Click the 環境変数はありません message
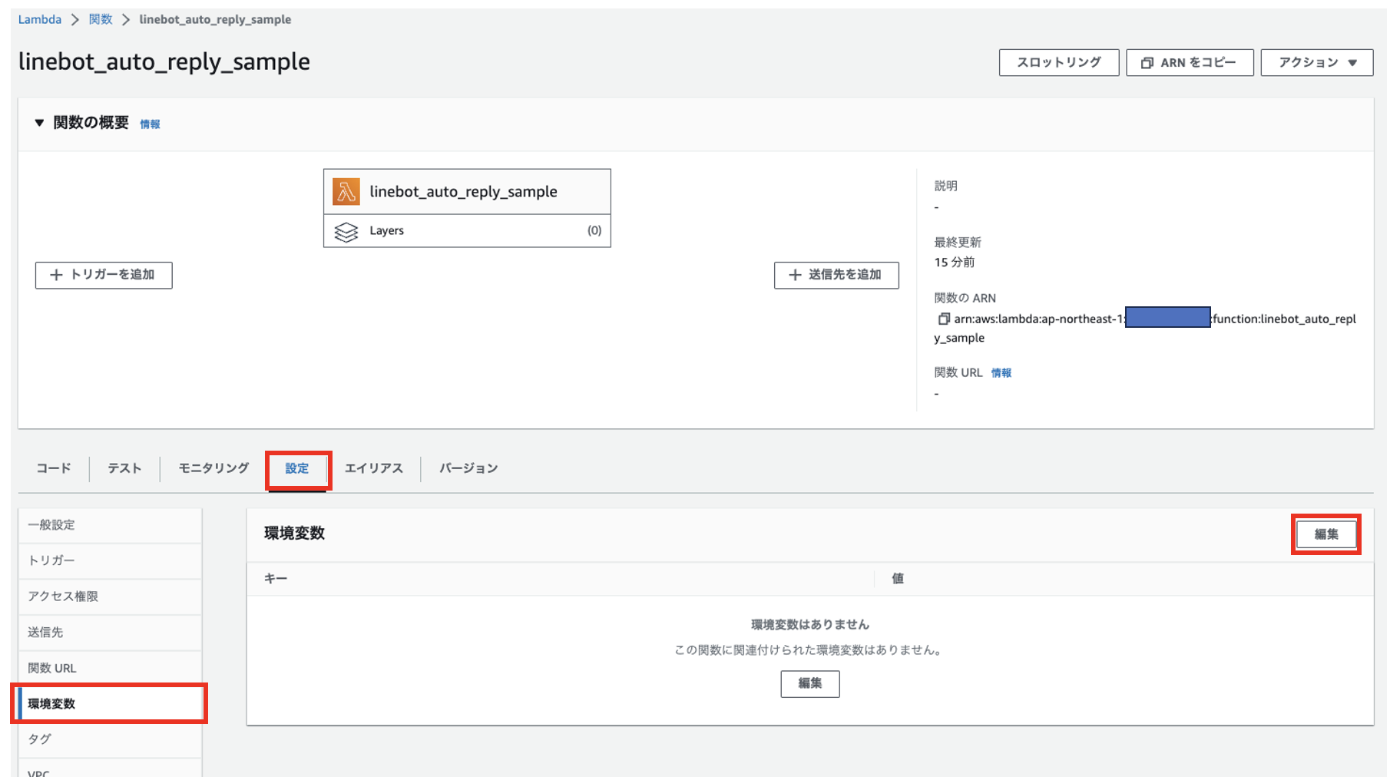Image resolution: width=1390 pixels, height=780 pixels. pos(810,625)
